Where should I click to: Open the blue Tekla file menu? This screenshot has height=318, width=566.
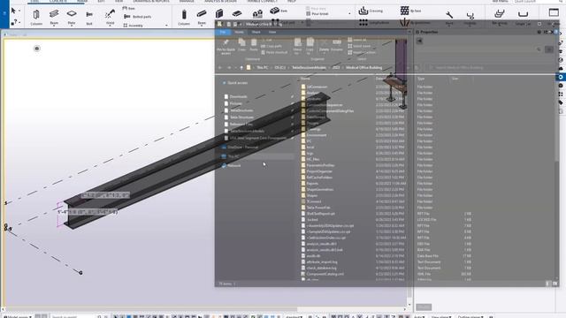point(4,14)
